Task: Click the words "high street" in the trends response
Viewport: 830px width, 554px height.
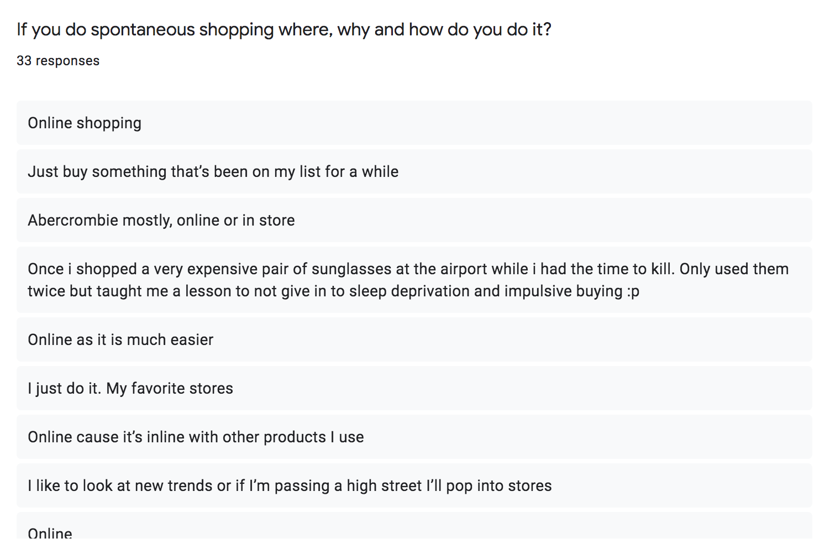Action: coord(384,485)
